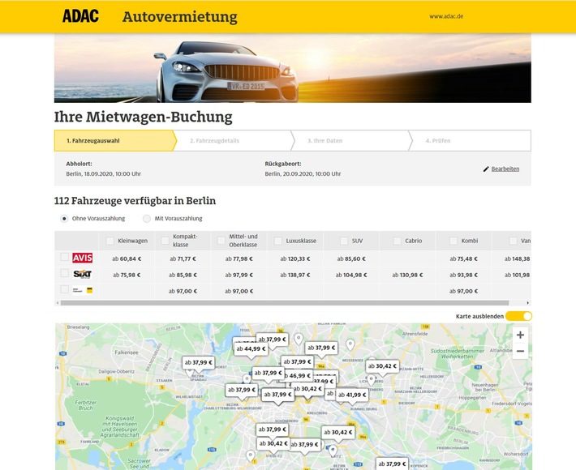Select step 1. Fahrzeugauswahl
This screenshot has height=470, width=576.
[x=115, y=140]
